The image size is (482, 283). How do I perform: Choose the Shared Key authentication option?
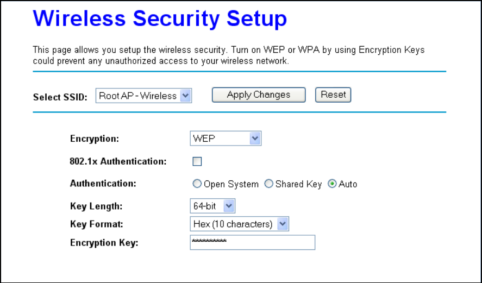268,184
